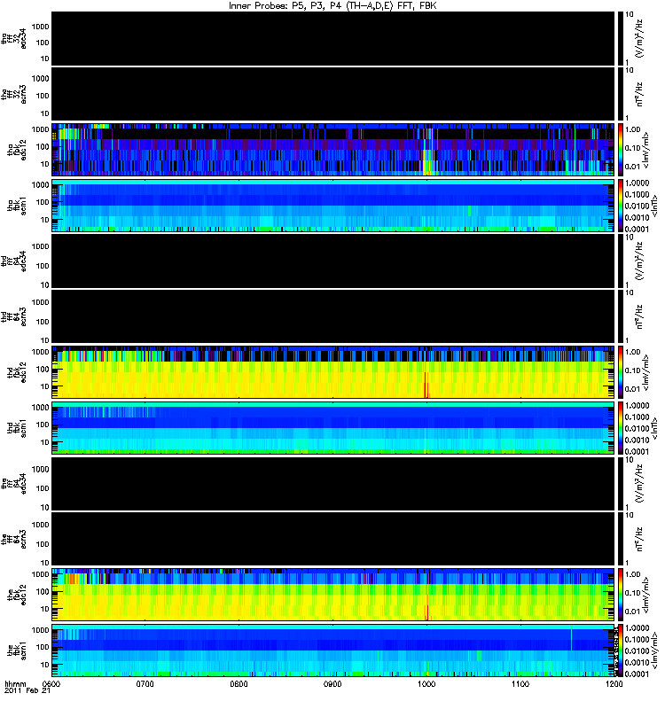Select the tha fbk scm1 spectrogram panel
This screenshot has width=665, height=709.
click(332, 205)
